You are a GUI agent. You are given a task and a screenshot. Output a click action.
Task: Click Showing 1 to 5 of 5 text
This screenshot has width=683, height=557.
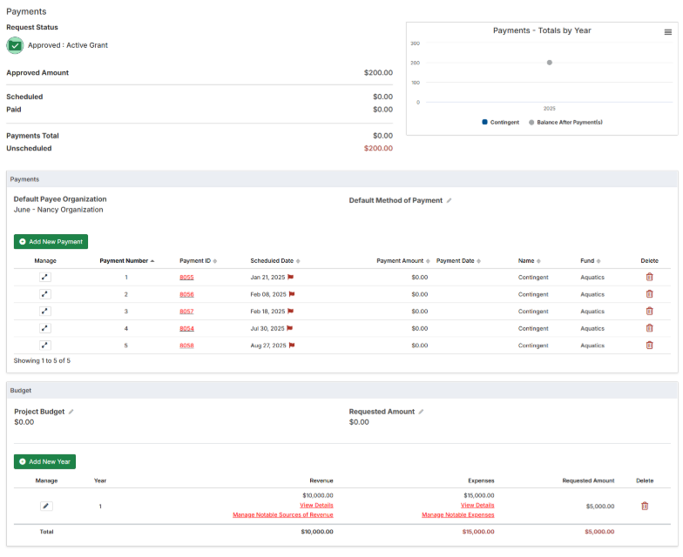point(42,360)
